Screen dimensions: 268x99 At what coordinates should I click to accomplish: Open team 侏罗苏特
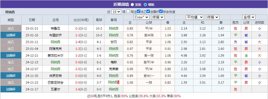55,76
